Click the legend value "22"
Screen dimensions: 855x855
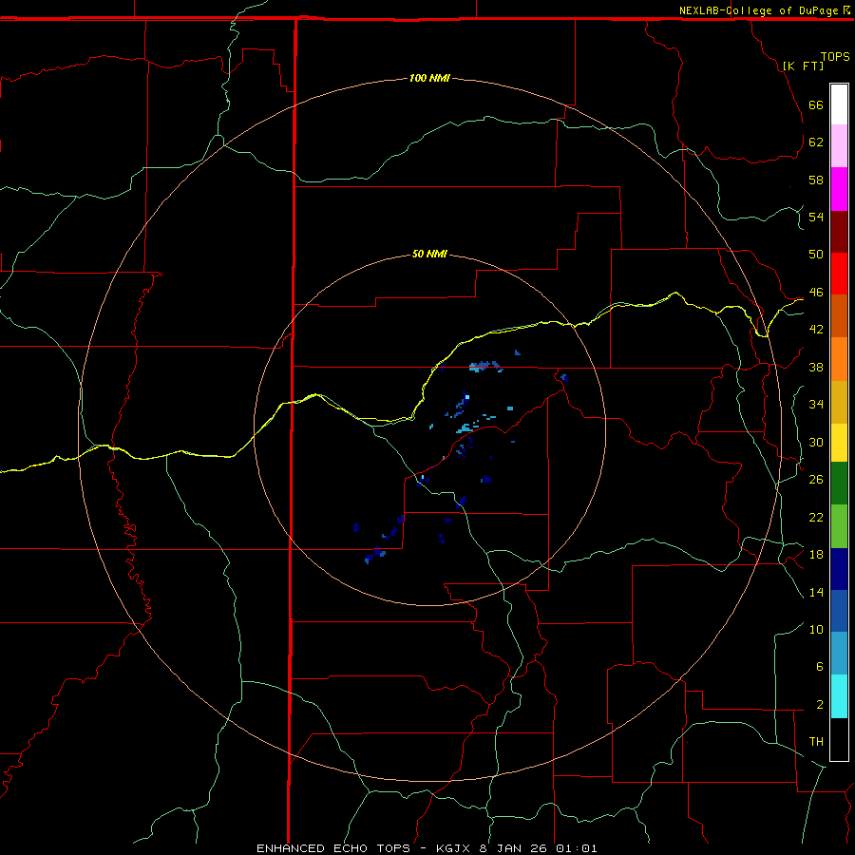click(x=816, y=517)
